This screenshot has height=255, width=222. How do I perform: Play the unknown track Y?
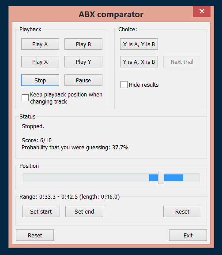(83, 62)
